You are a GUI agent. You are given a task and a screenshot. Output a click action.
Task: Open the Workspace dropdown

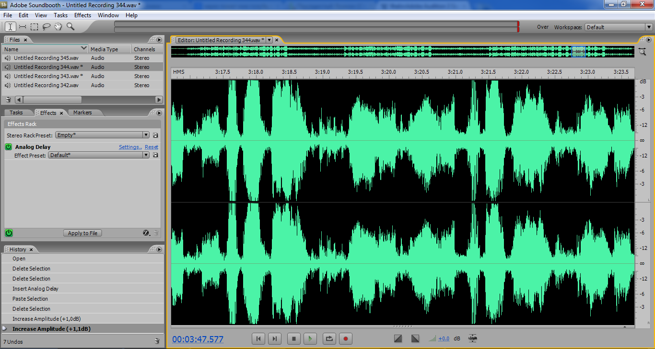(619, 27)
